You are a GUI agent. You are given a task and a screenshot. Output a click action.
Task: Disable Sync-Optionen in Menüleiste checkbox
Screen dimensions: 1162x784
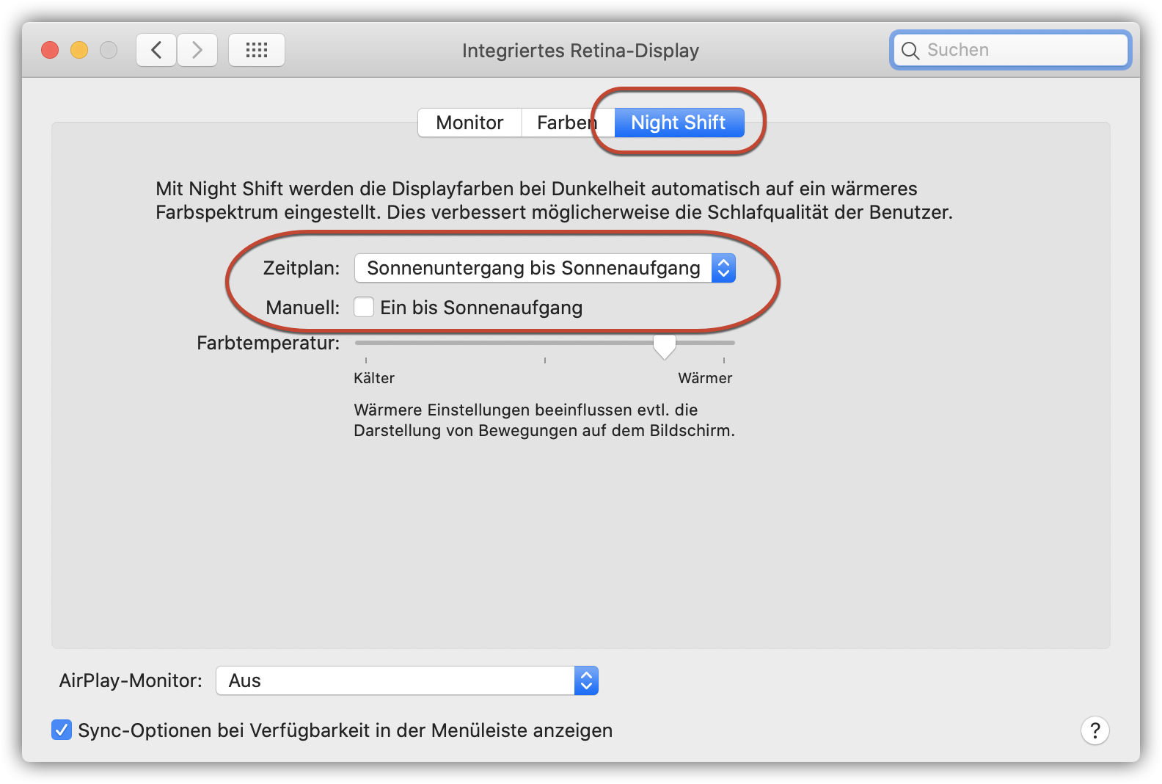pos(62,730)
